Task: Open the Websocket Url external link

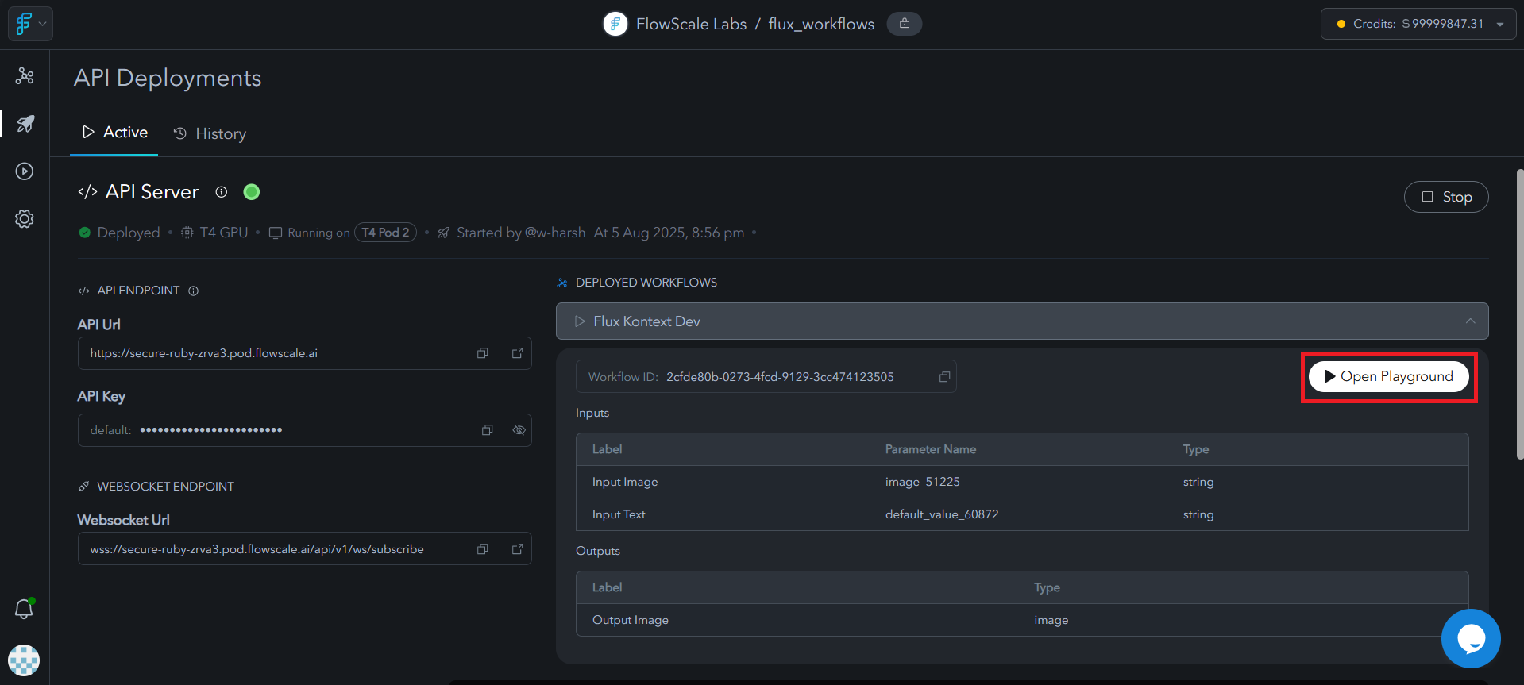Action: click(517, 549)
